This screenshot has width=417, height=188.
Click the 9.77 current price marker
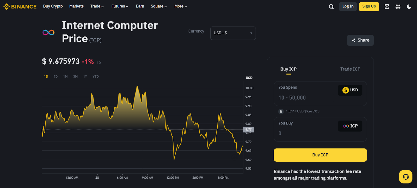(248, 130)
